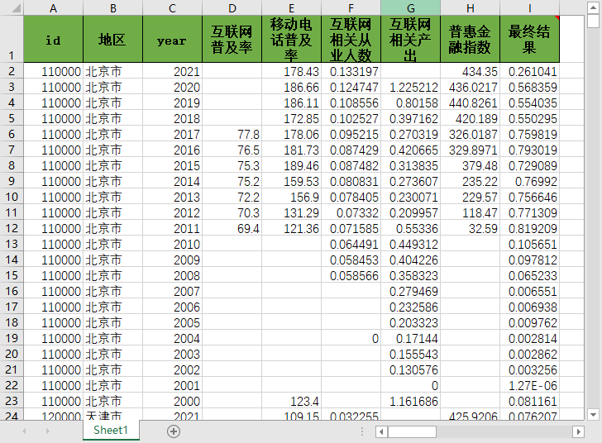The height and width of the screenshot is (443, 602).
Task: Select id 110000 cell in row 16
Action: pos(54,292)
